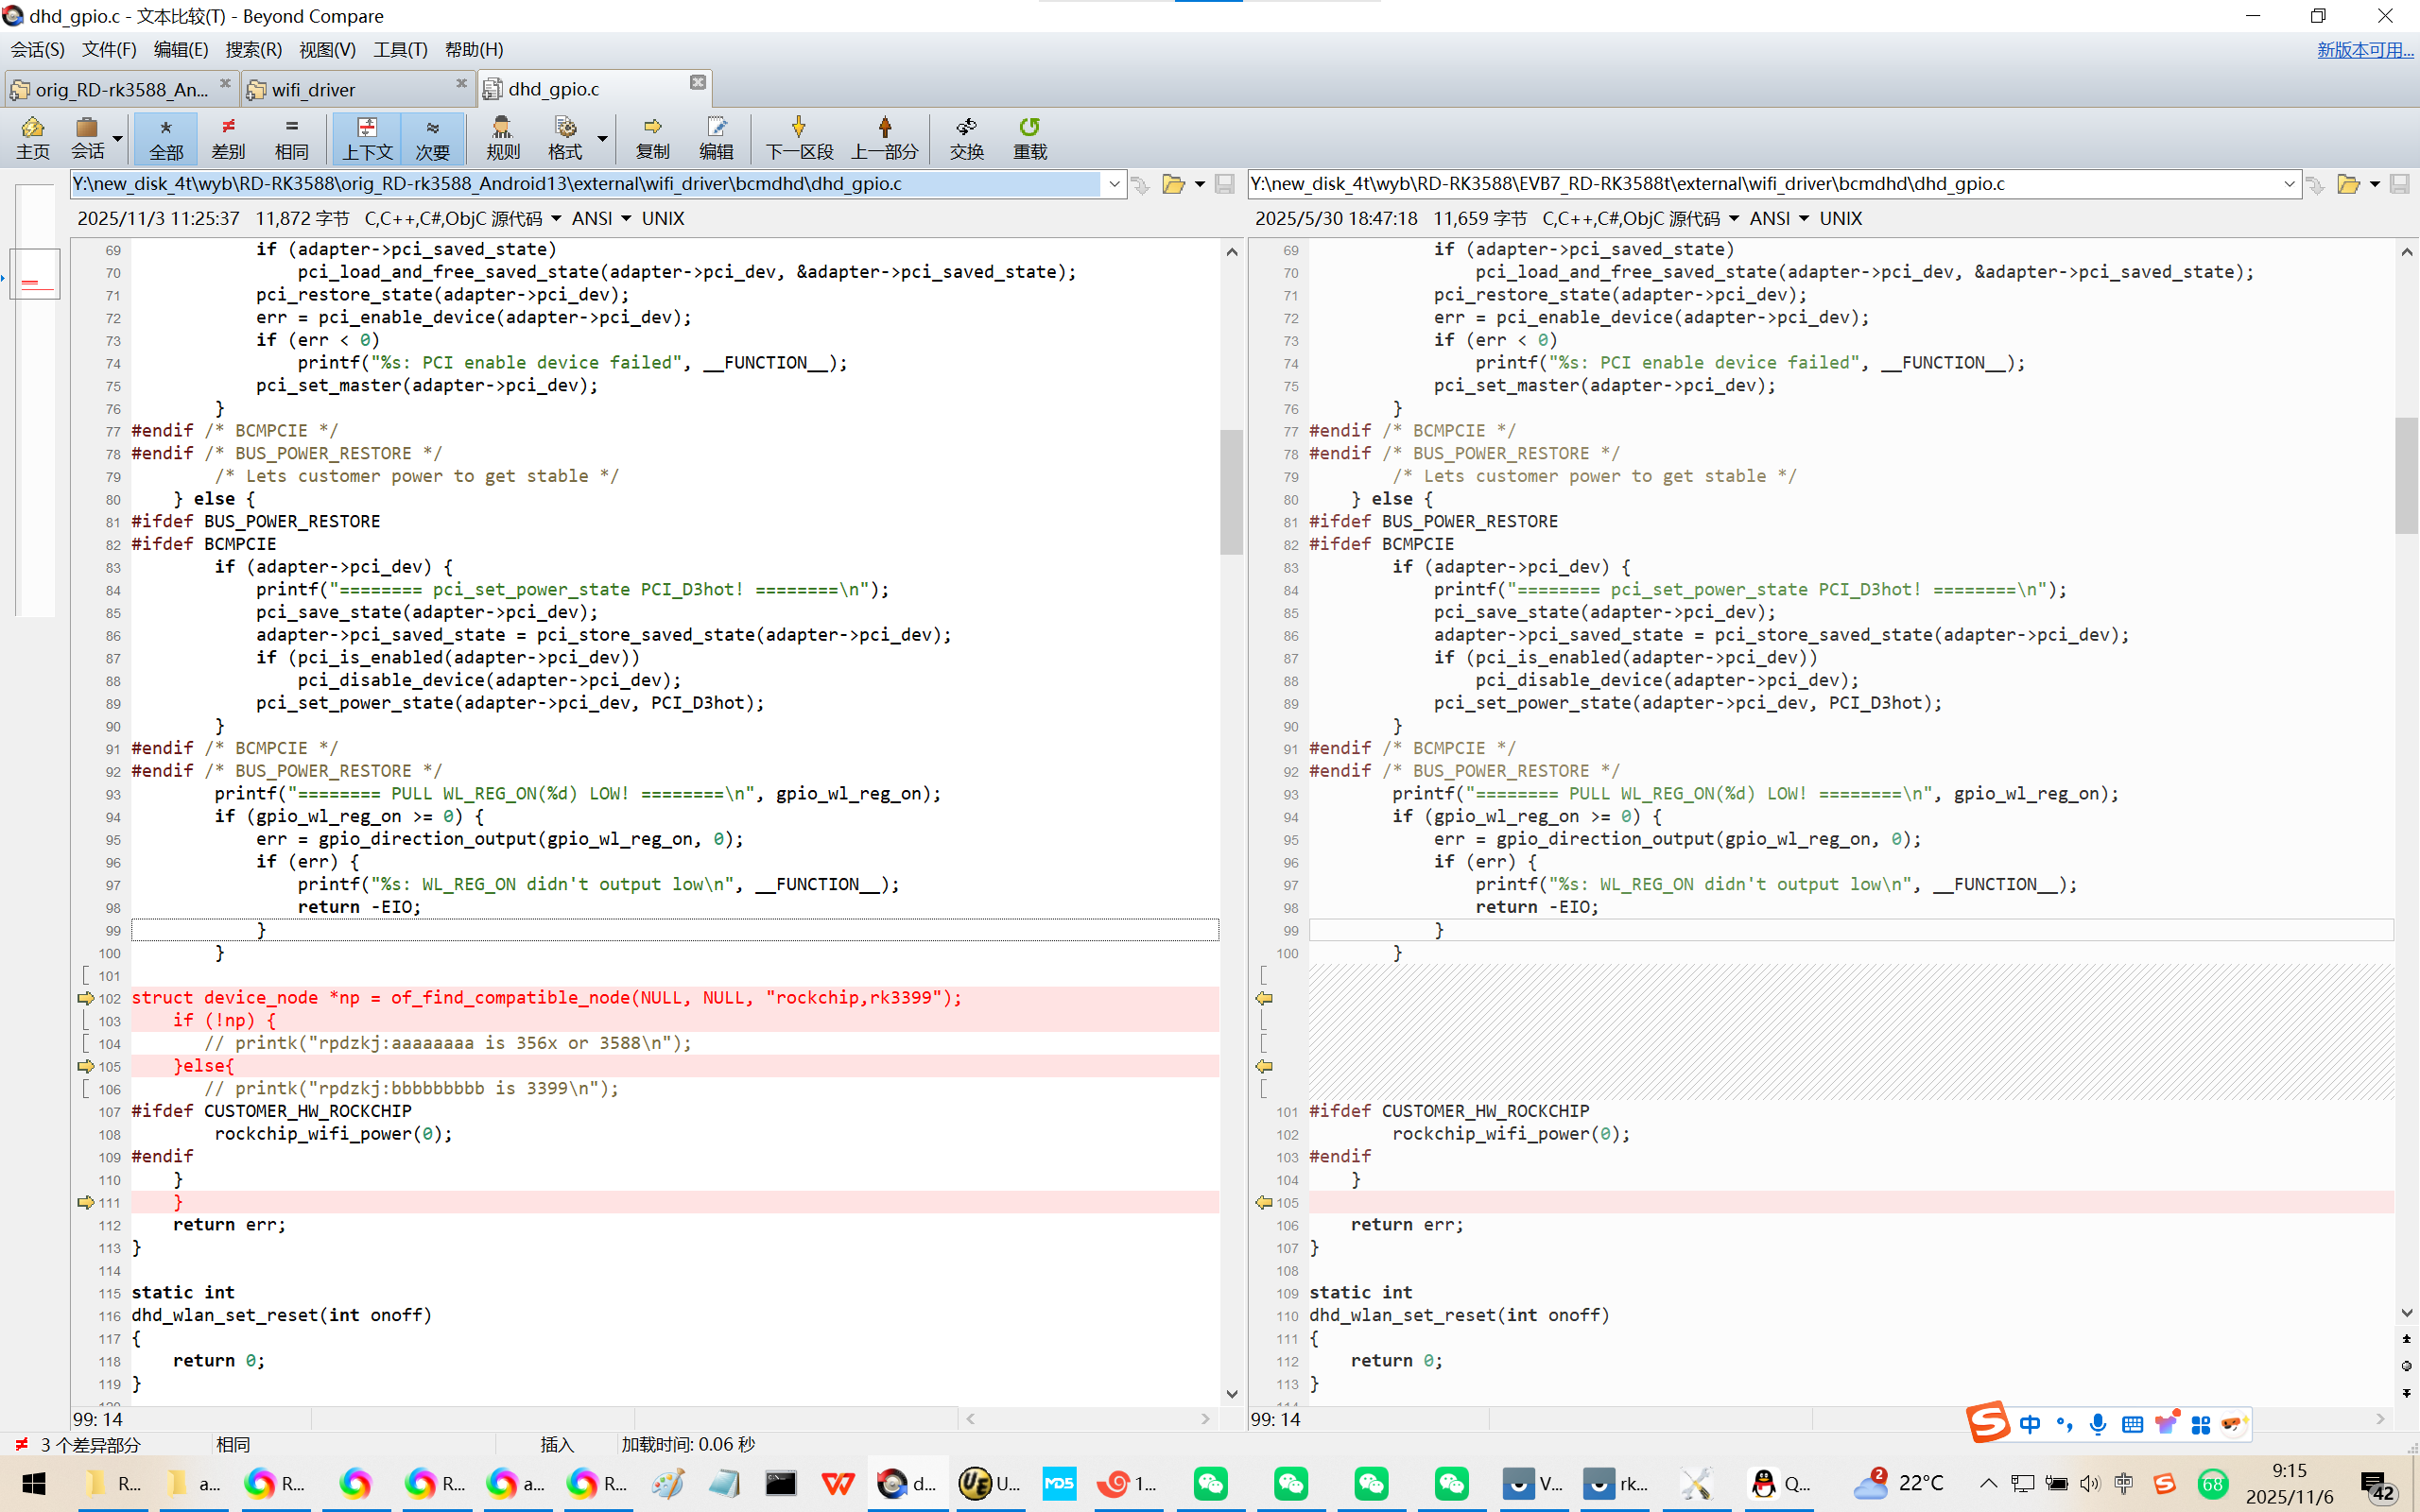Screen dimensions: 2420x1512
Task: Open the Format (格式) dropdown arrow
Action: 602,138
